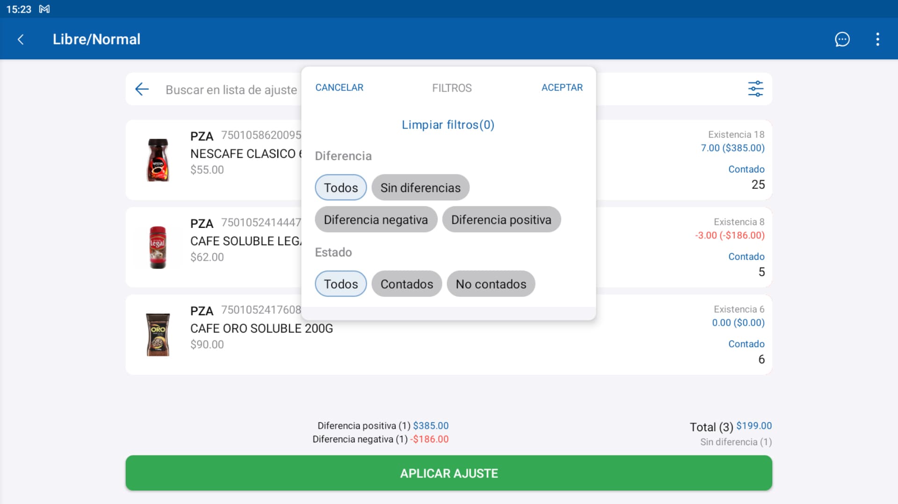
Task: Clear filters using Limpiar filtros(0)
Action: pyautogui.click(x=448, y=125)
